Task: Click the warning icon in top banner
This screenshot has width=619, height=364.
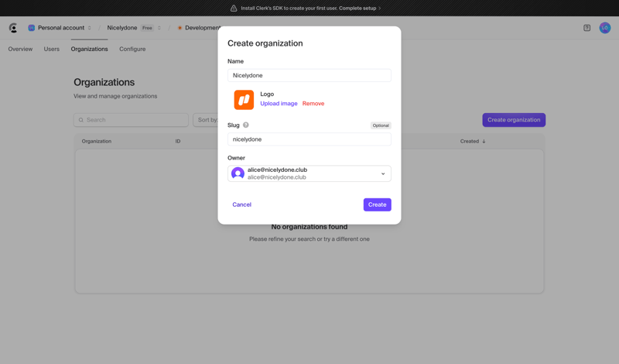Action: click(x=234, y=8)
